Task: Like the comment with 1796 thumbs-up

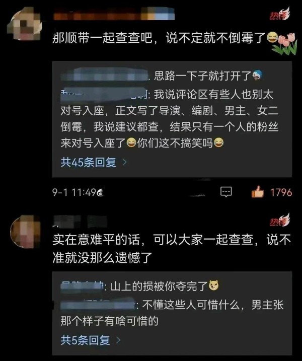Action: (x=258, y=192)
